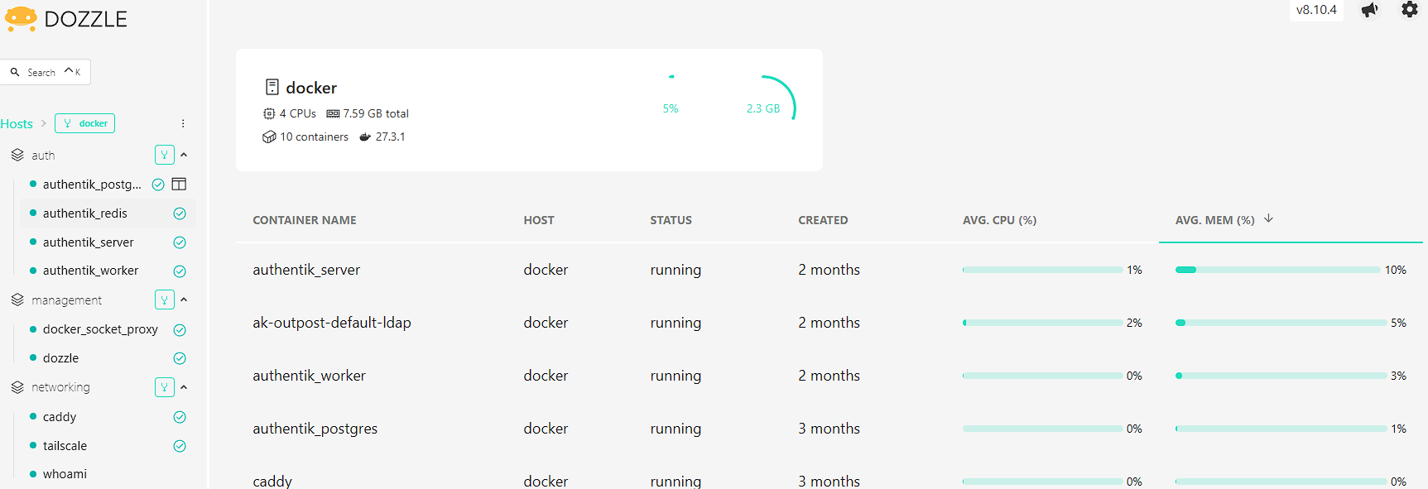Click health check icon for caddy
The width and height of the screenshot is (1428, 489).
click(x=180, y=417)
